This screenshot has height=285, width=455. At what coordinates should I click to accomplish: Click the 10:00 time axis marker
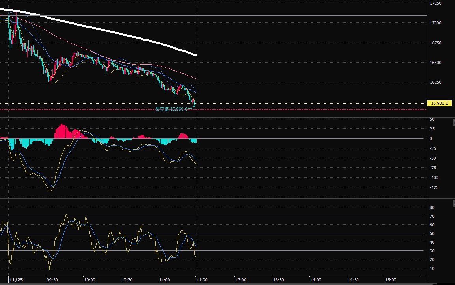pos(89,280)
